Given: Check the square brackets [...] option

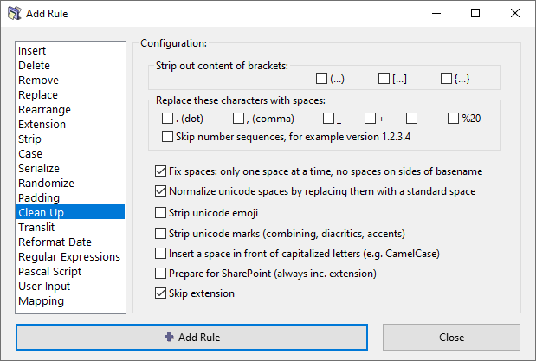Looking at the screenshot, I should 384,79.
